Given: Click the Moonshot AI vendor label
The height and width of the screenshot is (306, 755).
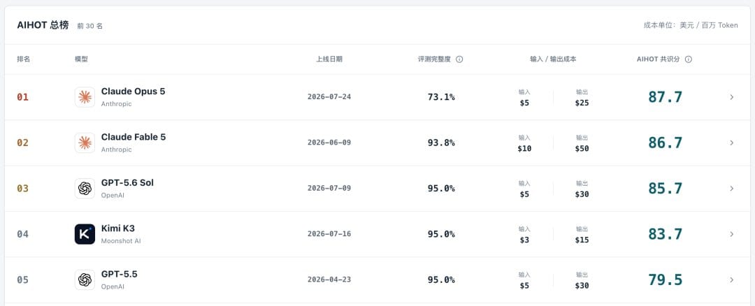Looking at the screenshot, I should click(121, 241).
